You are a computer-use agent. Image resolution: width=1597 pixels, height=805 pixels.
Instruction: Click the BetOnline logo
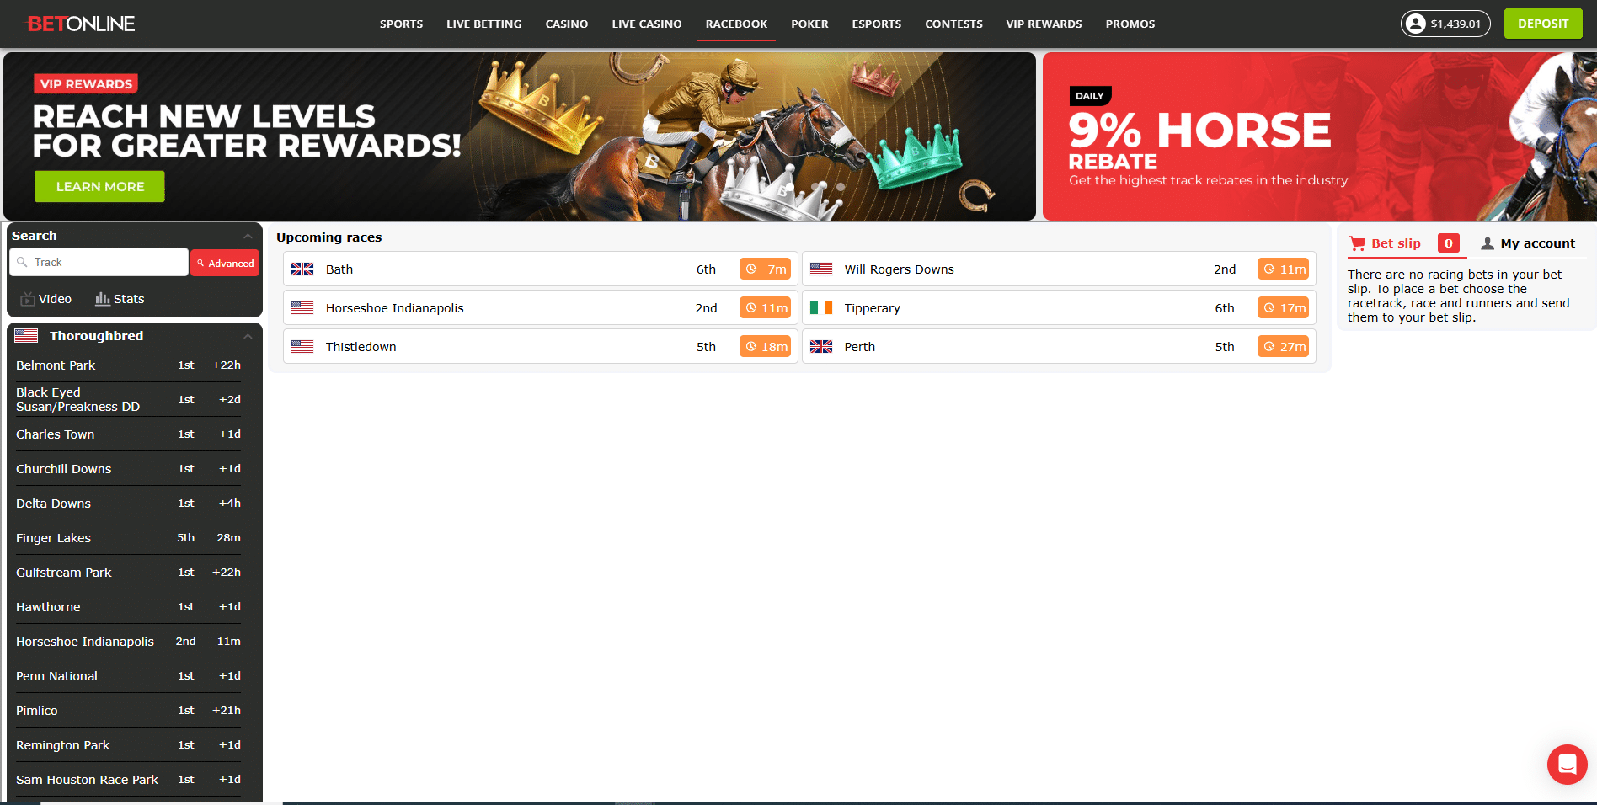click(x=81, y=24)
